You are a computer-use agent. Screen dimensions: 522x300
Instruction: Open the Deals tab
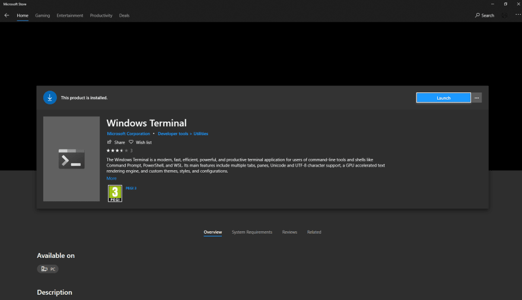pyautogui.click(x=124, y=15)
